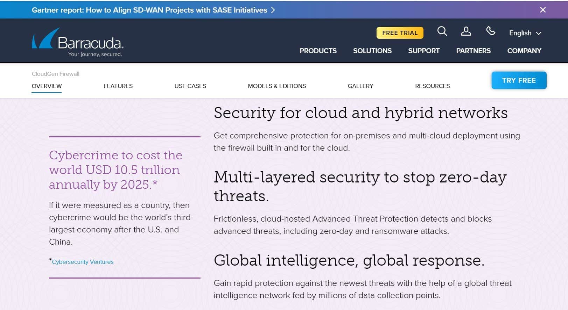Switch to the FEATURES tab
The height and width of the screenshot is (310, 568).
coord(118,86)
